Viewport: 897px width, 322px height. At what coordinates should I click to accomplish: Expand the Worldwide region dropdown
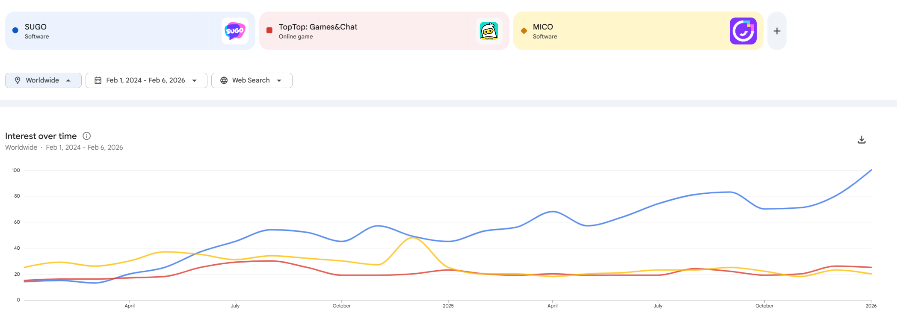68,80
